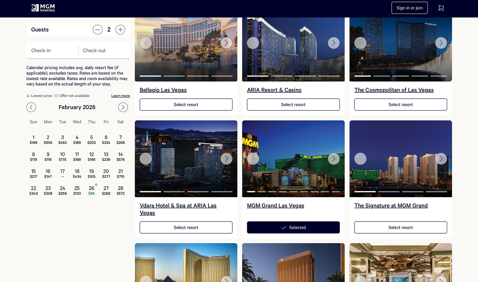This screenshot has height=282, width=478.
Task: Pick February 10 priced $175
Action: (62, 156)
